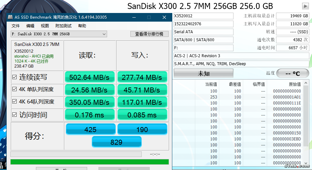The width and height of the screenshot is (312, 170).
Task: Open the 帮助 menu
Action: 82,26
